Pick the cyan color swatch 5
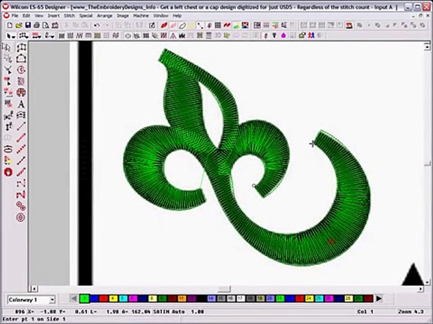433x324 pixels. (x=123, y=298)
